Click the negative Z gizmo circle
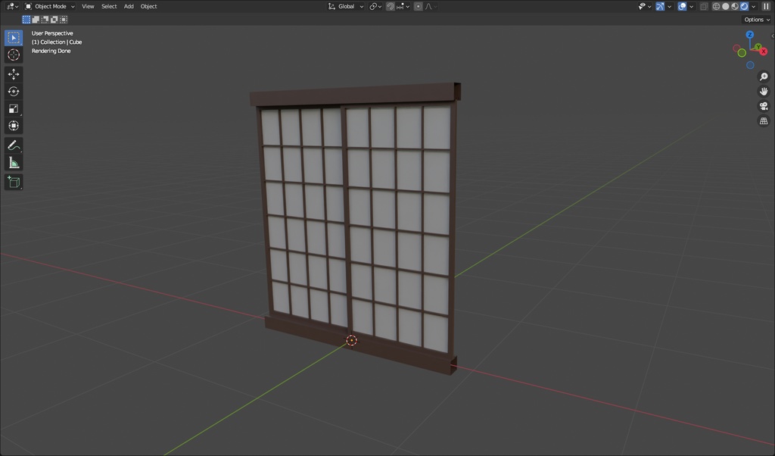This screenshot has width=775, height=456. (x=750, y=65)
